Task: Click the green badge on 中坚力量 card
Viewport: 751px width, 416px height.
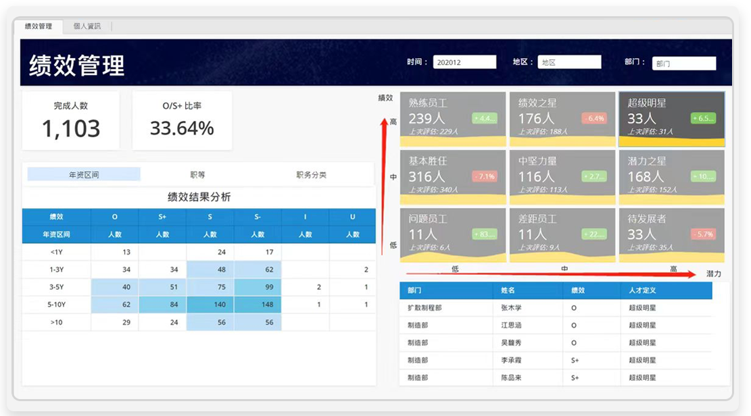Action: 594,177
